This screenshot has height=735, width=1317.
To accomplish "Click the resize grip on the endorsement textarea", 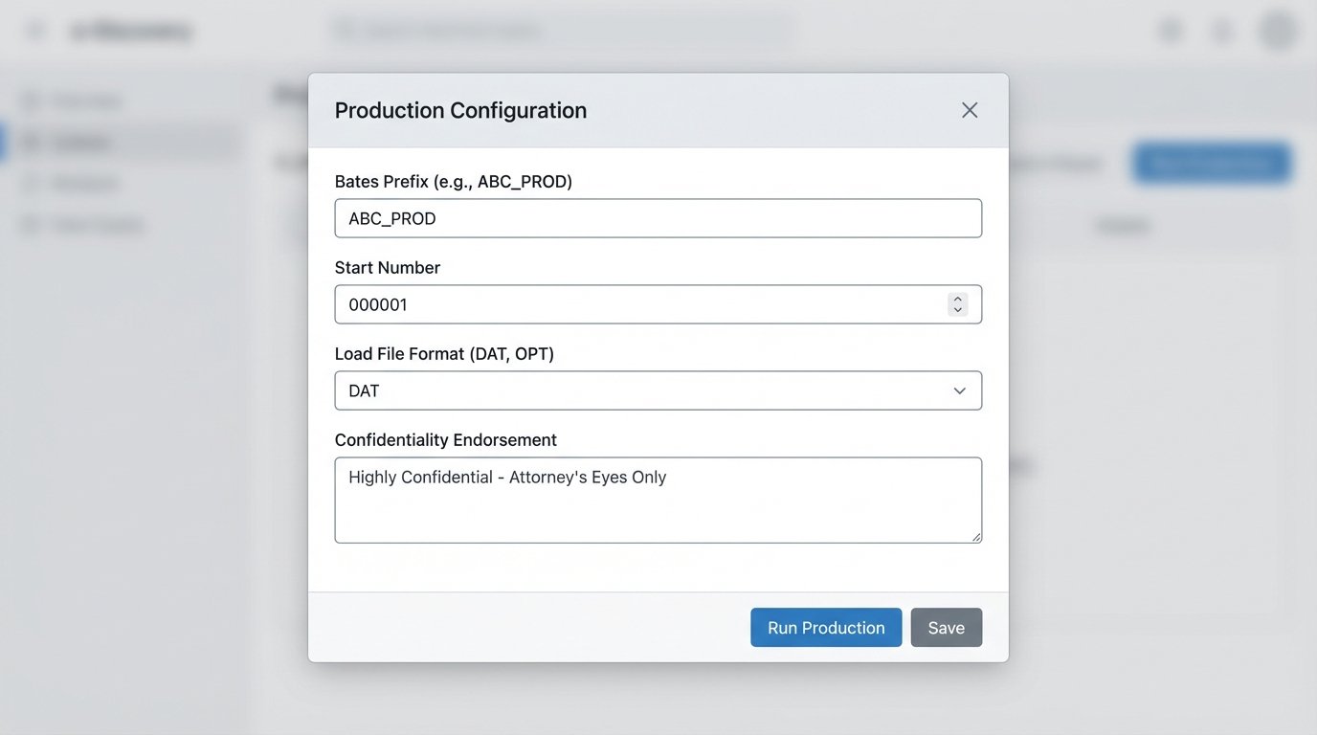I will [976, 538].
